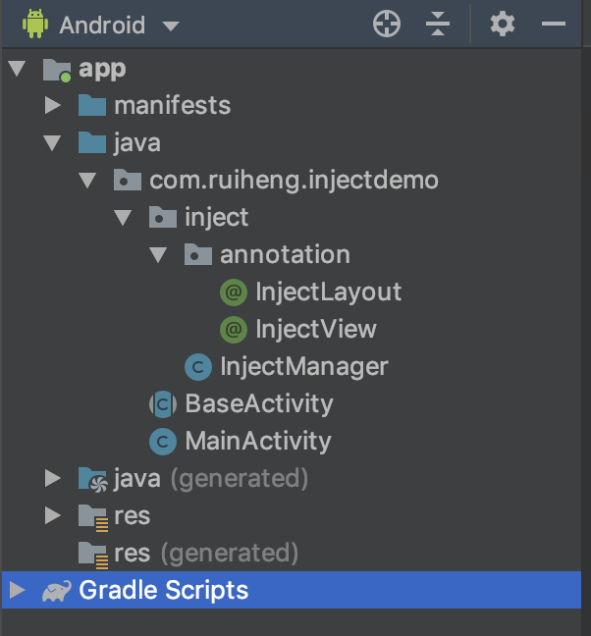Collapse the inject package arrow
Screen dimensions: 591x636
tap(124, 218)
